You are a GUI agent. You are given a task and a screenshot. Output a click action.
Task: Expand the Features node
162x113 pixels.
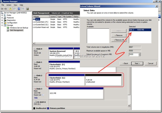point(2,18)
